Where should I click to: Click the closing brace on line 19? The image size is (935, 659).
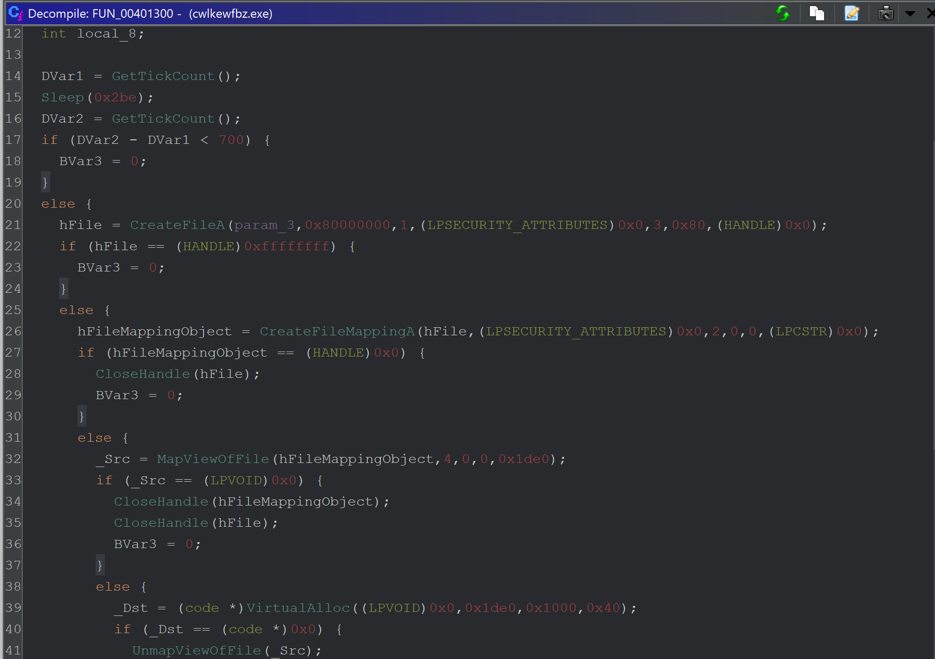[x=45, y=182]
